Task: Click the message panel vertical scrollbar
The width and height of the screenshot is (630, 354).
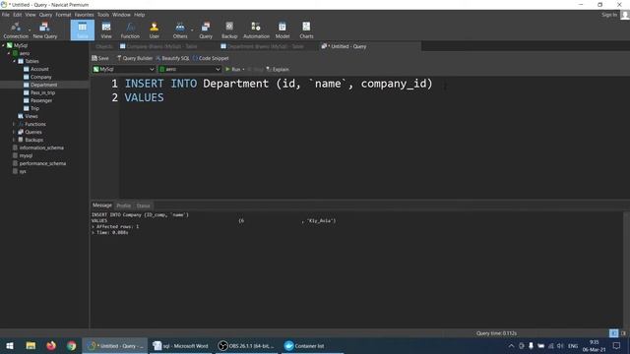Action: click(626, 268)
